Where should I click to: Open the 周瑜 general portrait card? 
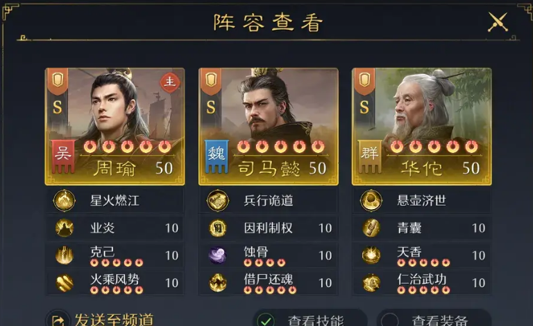115,127
